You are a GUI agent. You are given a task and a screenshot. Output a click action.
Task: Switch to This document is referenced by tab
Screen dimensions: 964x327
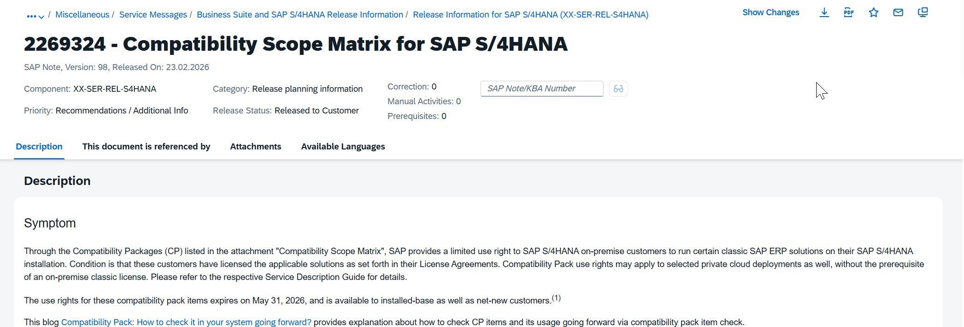tap(146, 147)
